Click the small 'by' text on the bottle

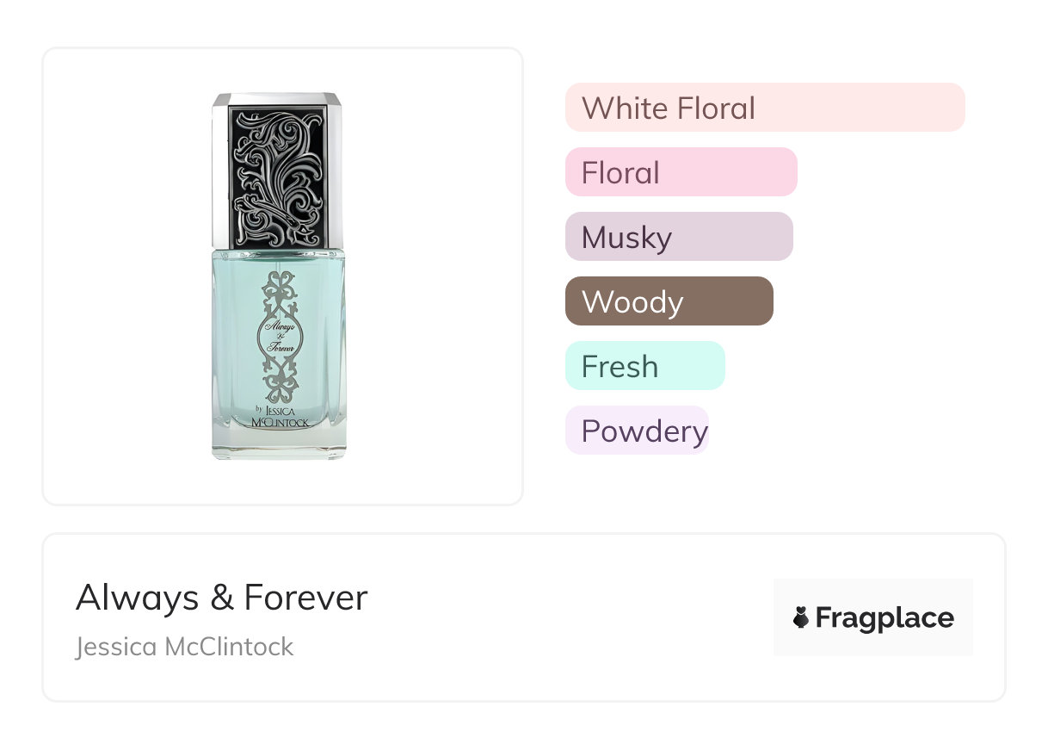tap(259, 408)
